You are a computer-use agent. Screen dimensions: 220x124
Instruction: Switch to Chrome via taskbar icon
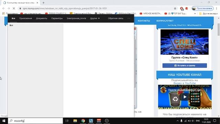83,121
